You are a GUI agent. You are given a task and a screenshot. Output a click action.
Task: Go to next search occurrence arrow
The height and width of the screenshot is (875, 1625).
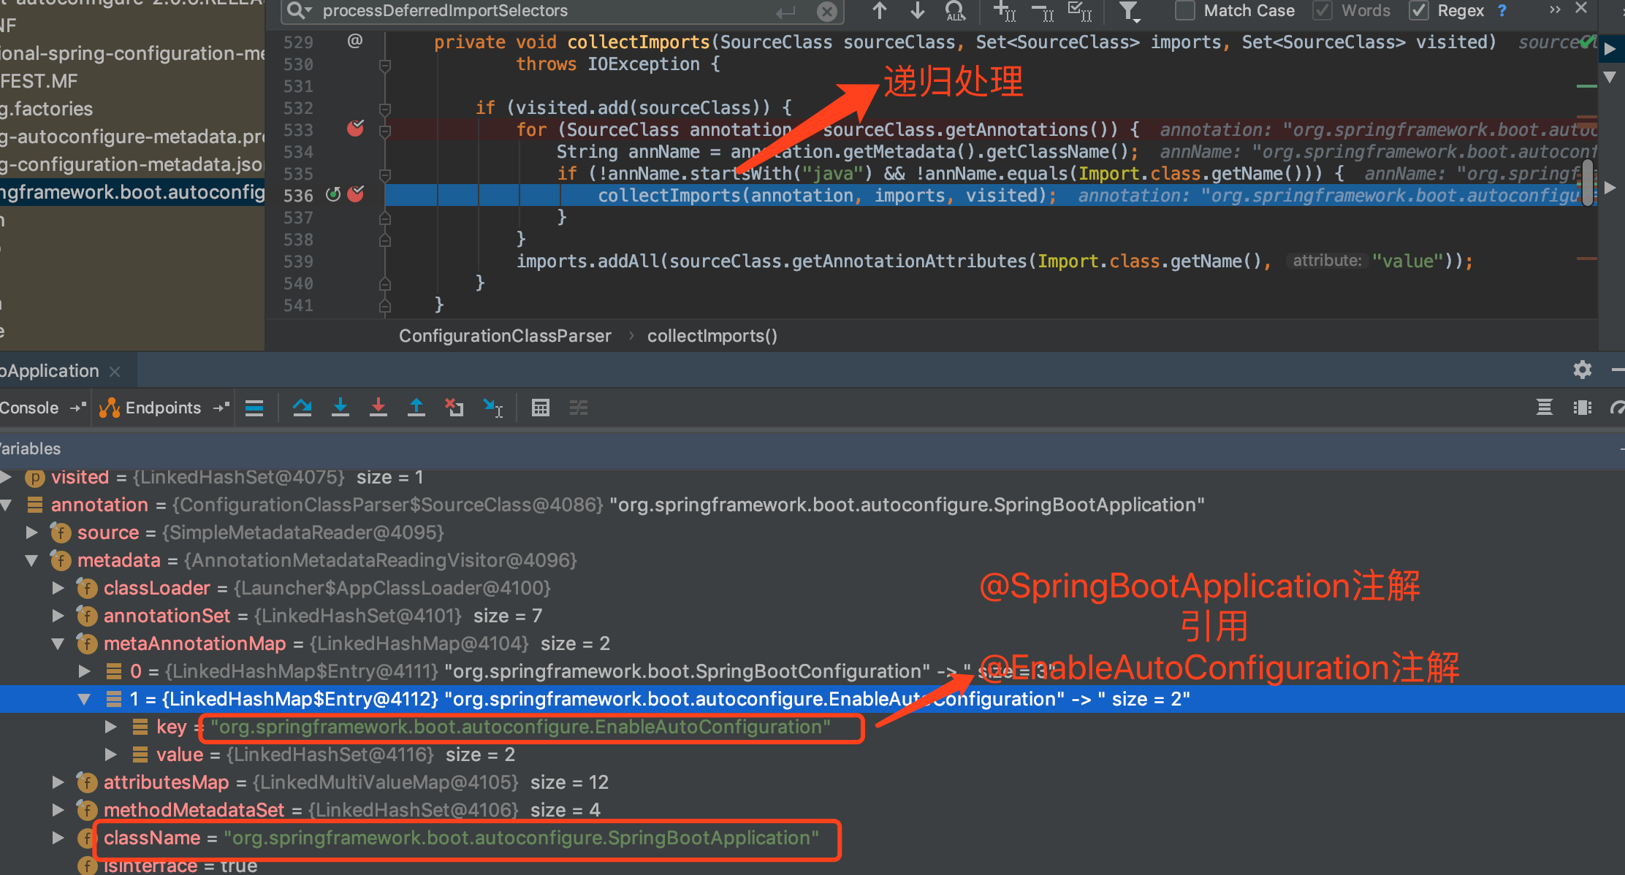(918, 10)
